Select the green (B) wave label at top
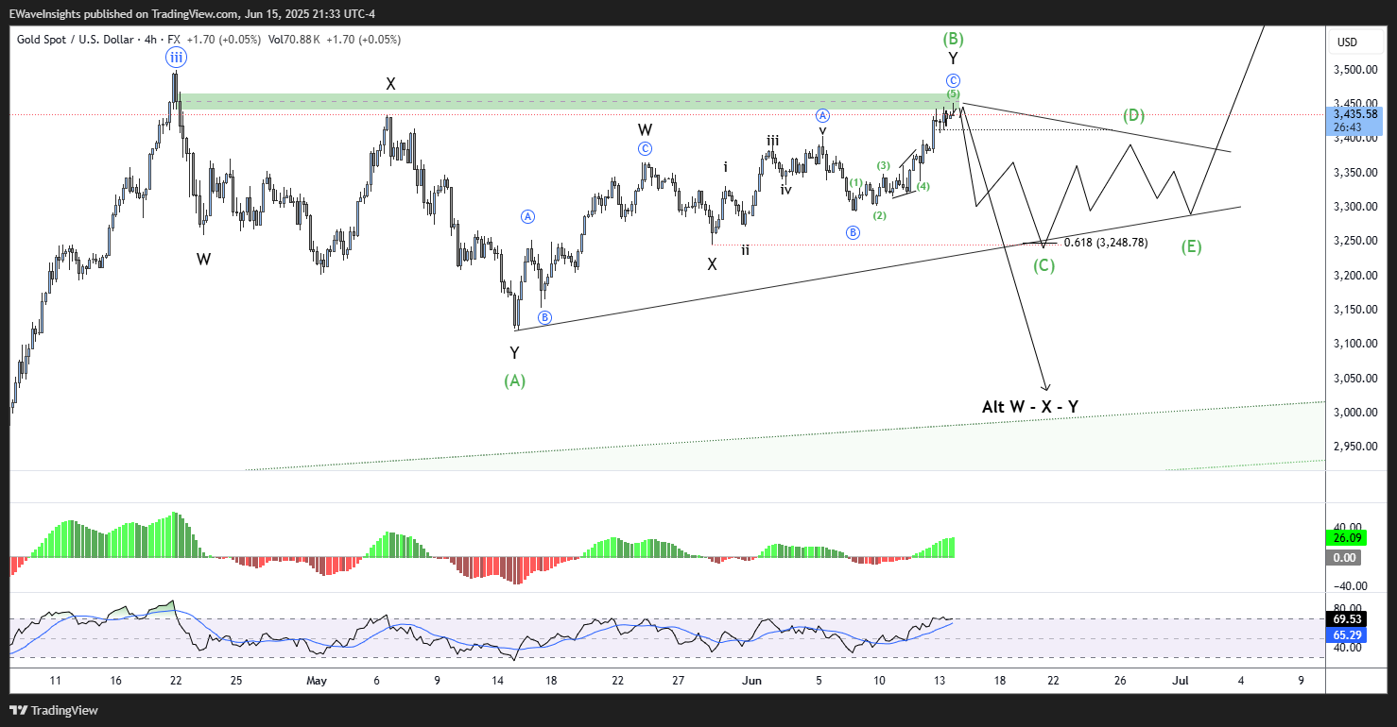 pos(953,39)
